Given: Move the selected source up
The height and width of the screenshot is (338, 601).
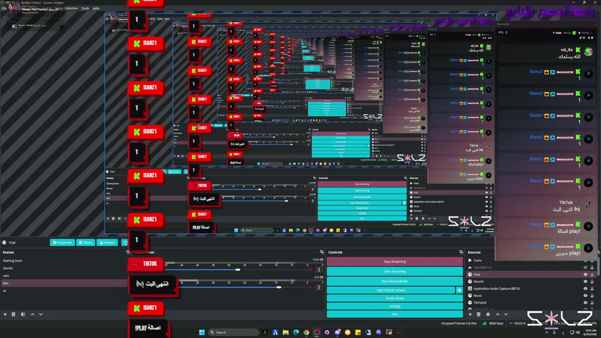Looking at the screenshot, I should pyautogui.click(x=498, y=314).
